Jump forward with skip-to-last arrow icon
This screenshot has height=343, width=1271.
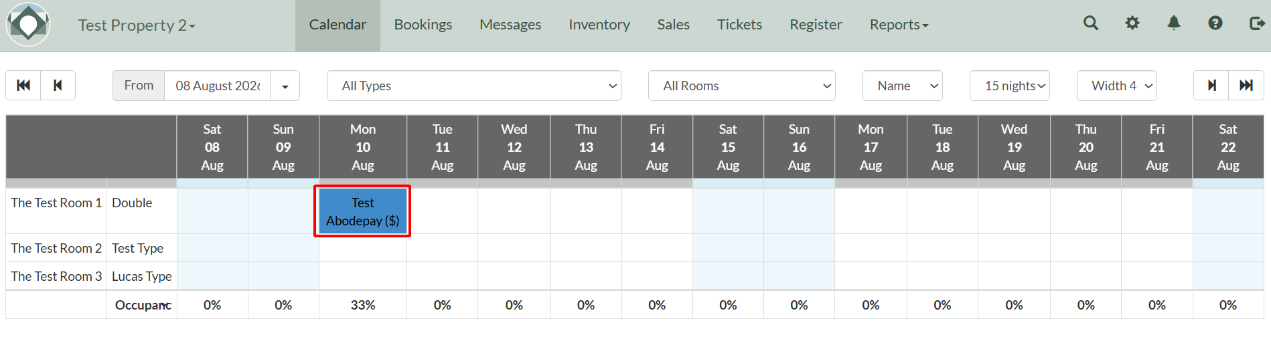tap(1246, 86)
